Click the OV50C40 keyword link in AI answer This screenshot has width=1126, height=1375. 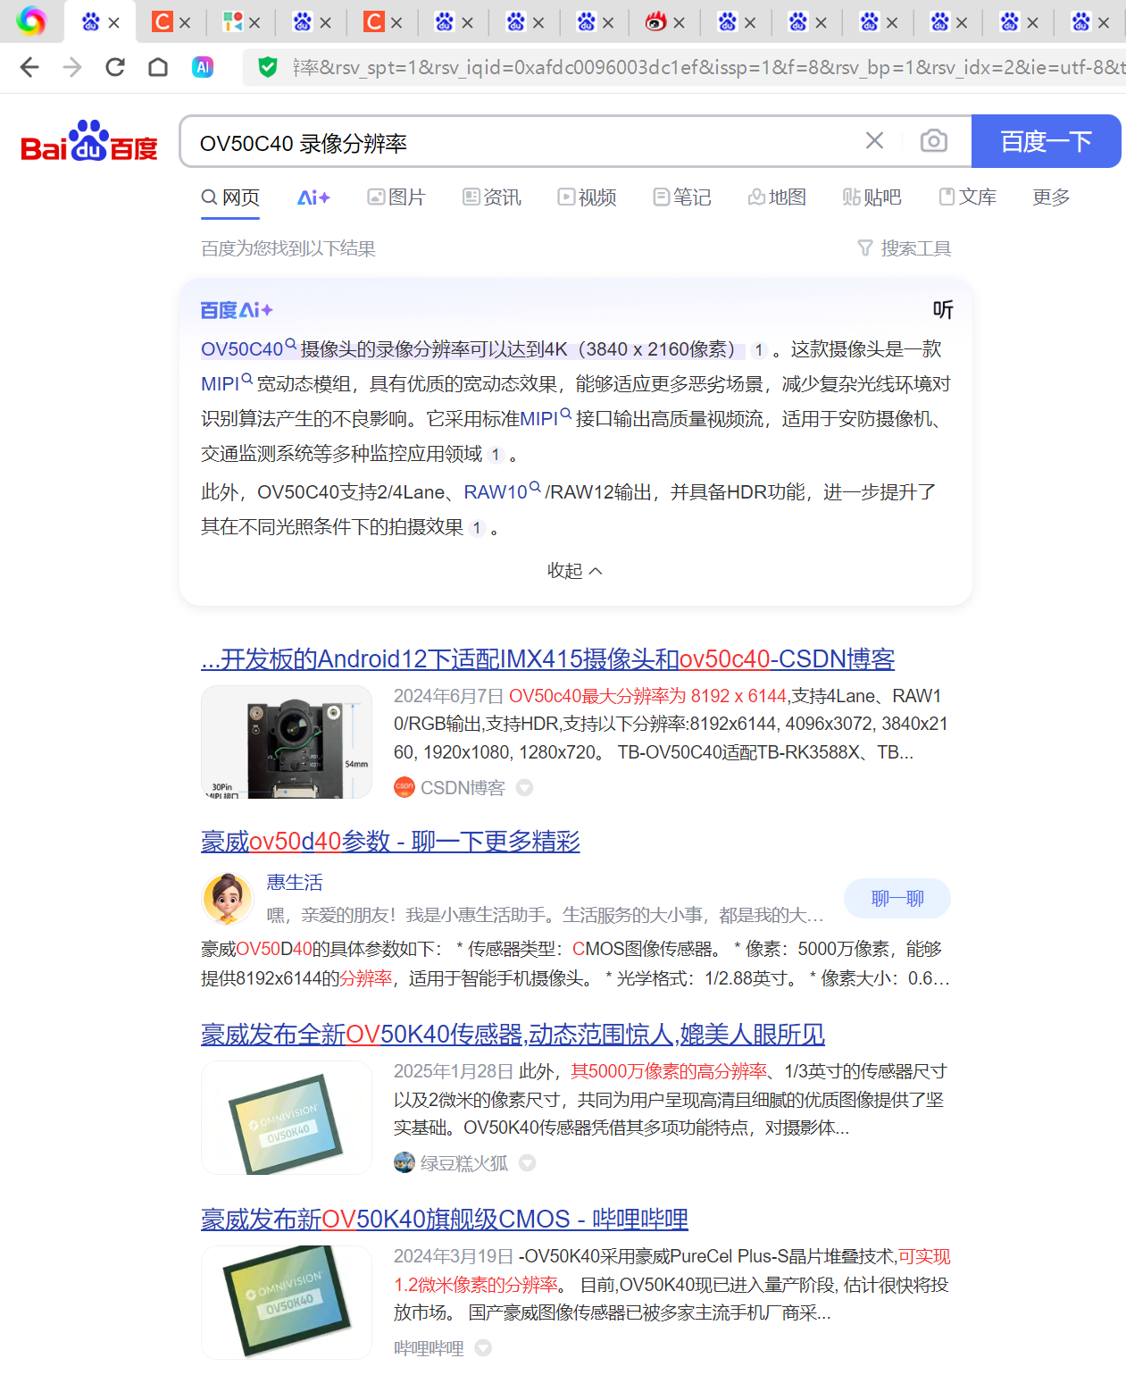pos(242,349)
